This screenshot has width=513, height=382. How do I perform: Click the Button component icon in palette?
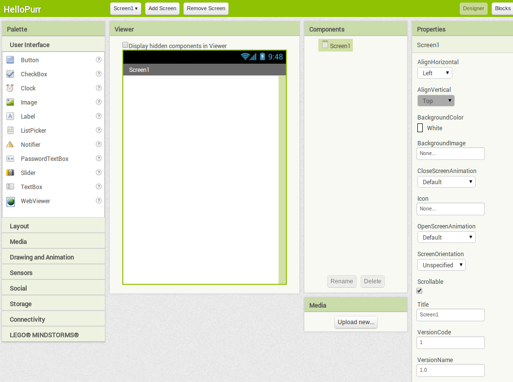pos(10,60)
